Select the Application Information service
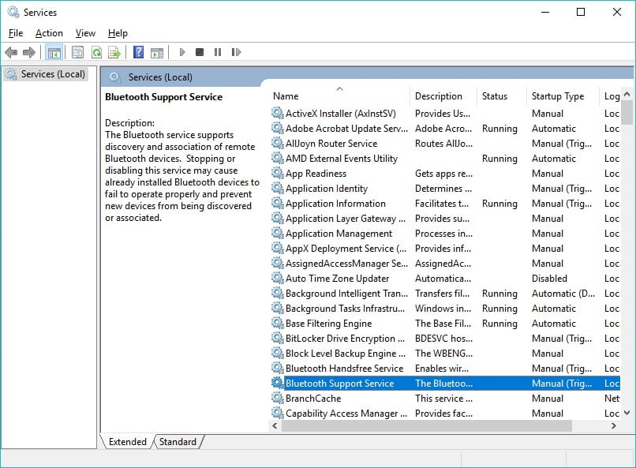The width and height of the screenshot is (636, 468). coord(445,203)
